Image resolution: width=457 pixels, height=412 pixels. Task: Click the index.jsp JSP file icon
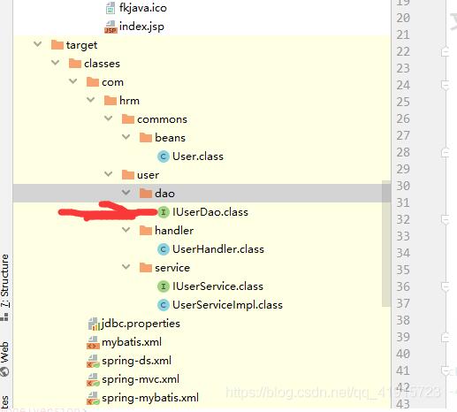tap(110, 27)
